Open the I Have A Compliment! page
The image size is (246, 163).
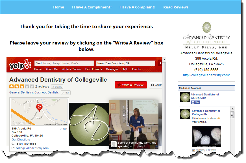92,7
